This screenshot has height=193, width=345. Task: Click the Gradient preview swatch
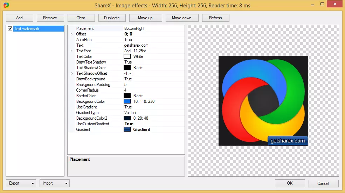click(127, 129)
